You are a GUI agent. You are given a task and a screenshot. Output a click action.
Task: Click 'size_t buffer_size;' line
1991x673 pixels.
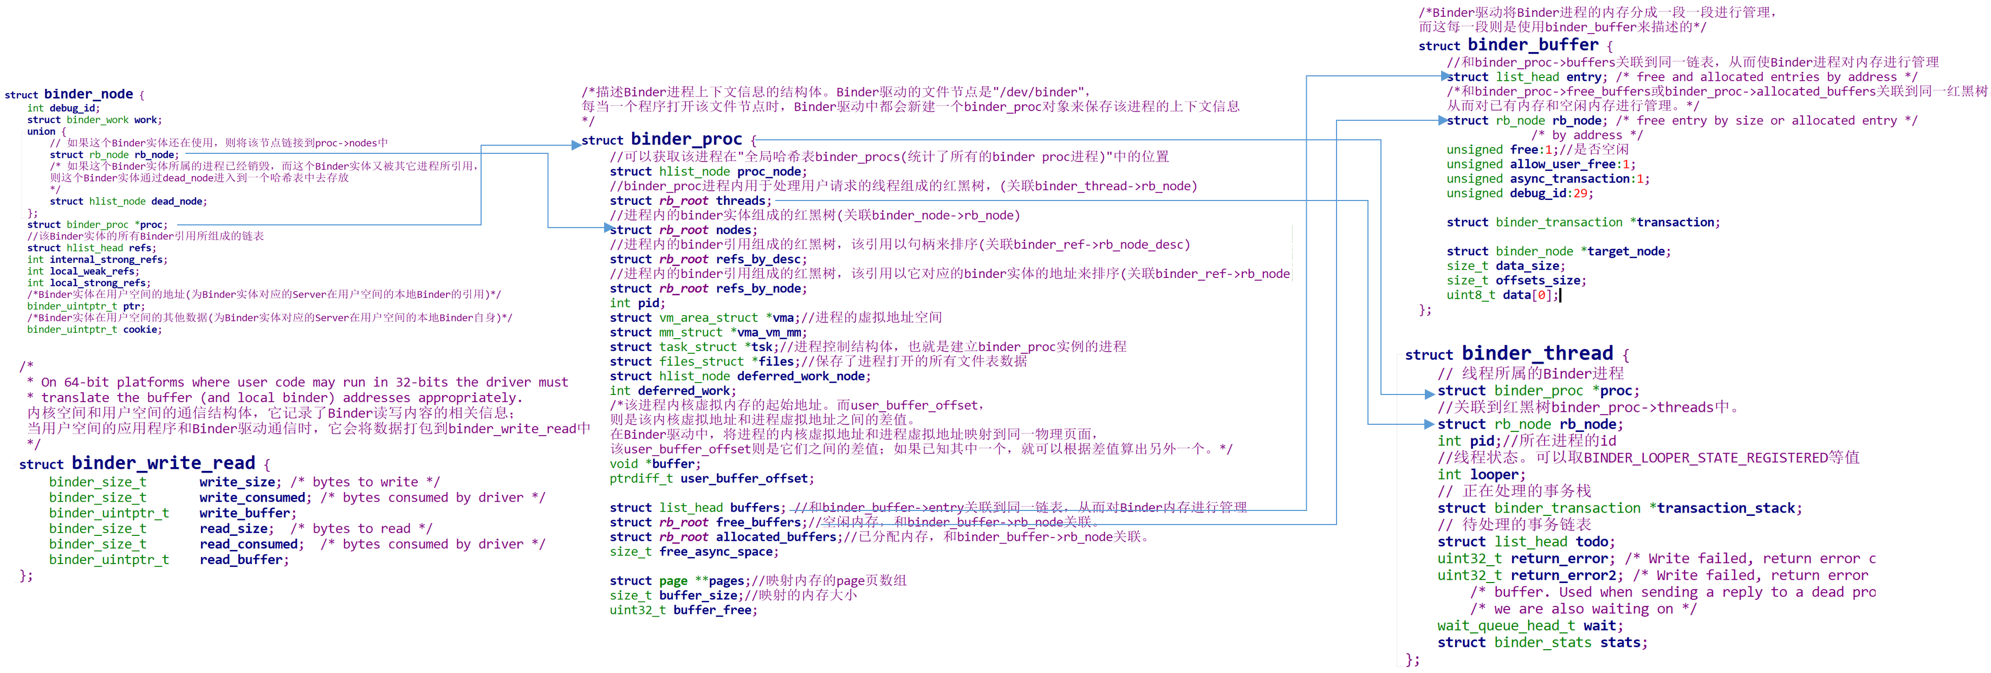tap(676, 596)
